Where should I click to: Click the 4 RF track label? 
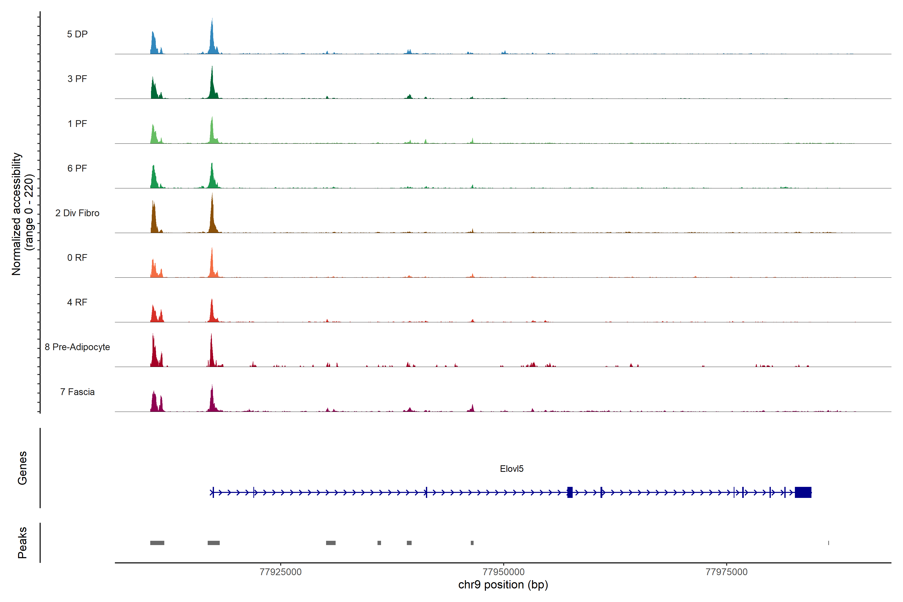pyautogui.click(x=77, y=302)
